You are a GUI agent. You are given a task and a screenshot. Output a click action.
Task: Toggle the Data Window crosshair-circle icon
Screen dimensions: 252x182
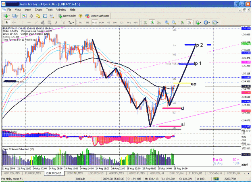(31, 16)
